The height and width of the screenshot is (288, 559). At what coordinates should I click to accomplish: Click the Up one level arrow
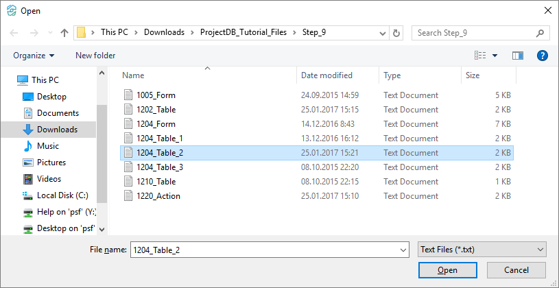pyautogui.click(x=64, y=33)
